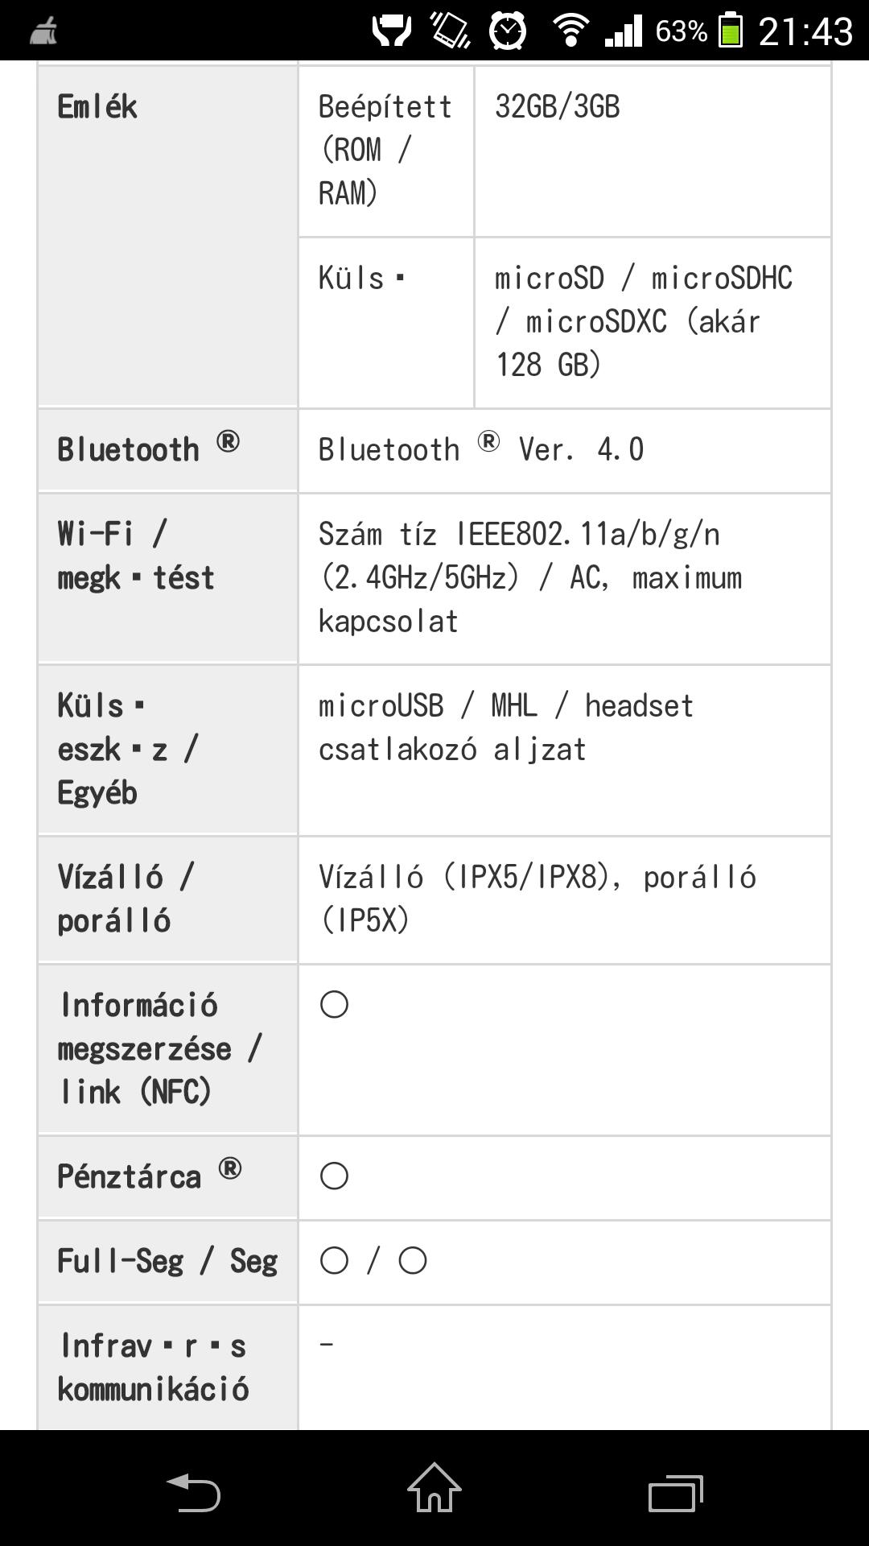Screen dimensions: 869x1546
Task: Tap the screen rotation status icon
Action: 451,31
